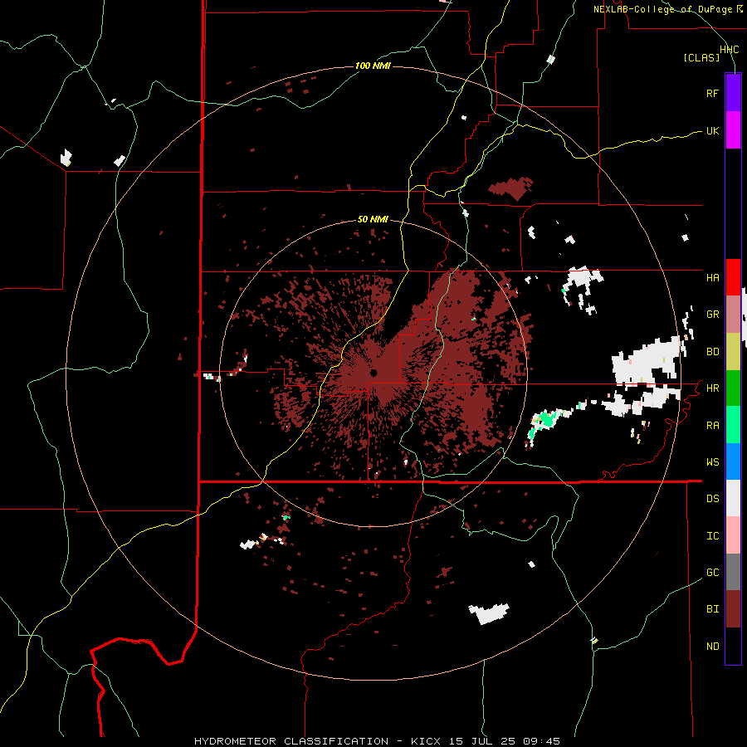Click the '15 JUL 25' date in caption
The image size is (747, 747).
481,741
